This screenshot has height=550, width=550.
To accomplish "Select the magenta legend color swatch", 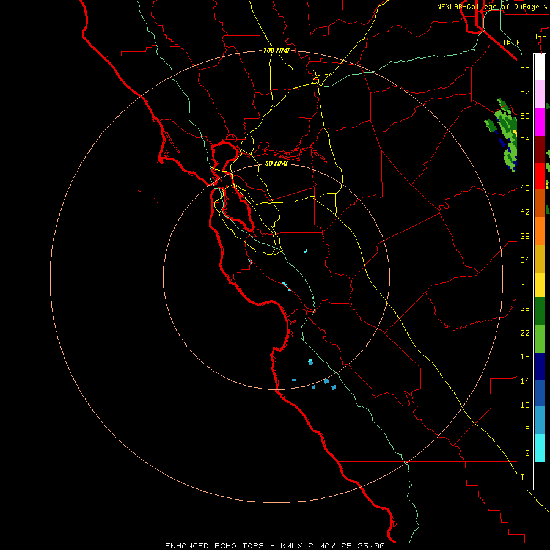I will pyautogui.click(x=540, y=122).
